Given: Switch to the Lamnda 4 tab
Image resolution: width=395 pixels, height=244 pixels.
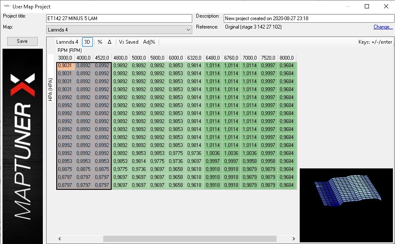Looking at the screenshot, I should coord(67,42).
